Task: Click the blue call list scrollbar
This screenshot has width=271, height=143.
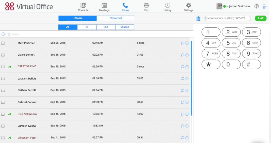Action: (x=191, y=78)
